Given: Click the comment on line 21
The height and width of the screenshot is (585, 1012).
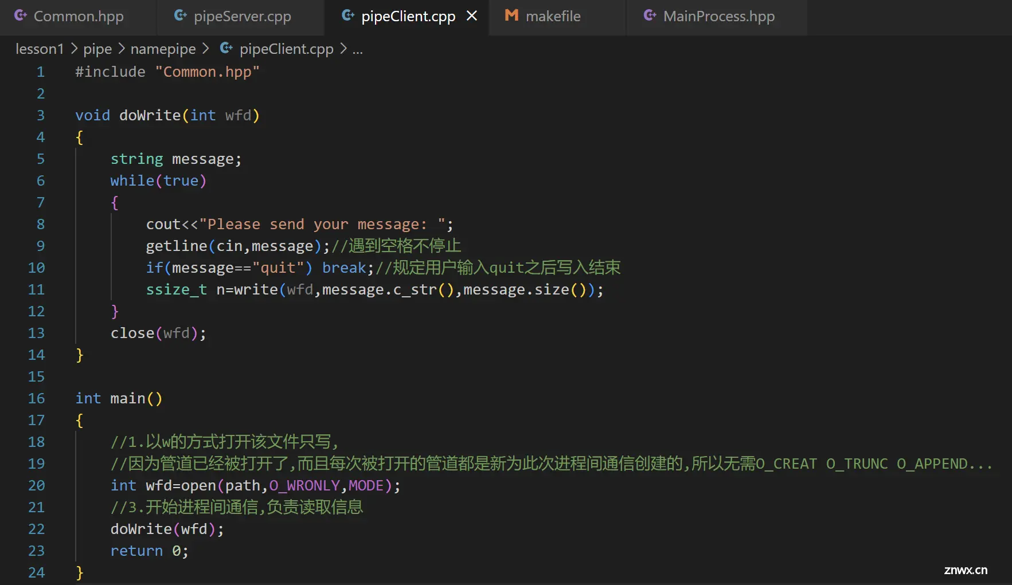Looking at the screenshot, I should pos(237,507).
